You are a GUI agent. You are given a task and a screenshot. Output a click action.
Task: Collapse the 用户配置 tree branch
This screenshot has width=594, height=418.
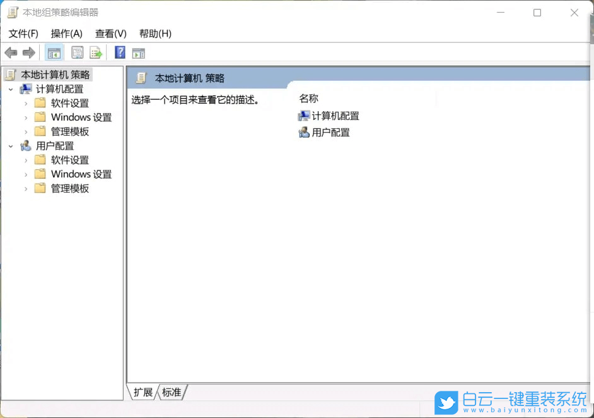11,145
